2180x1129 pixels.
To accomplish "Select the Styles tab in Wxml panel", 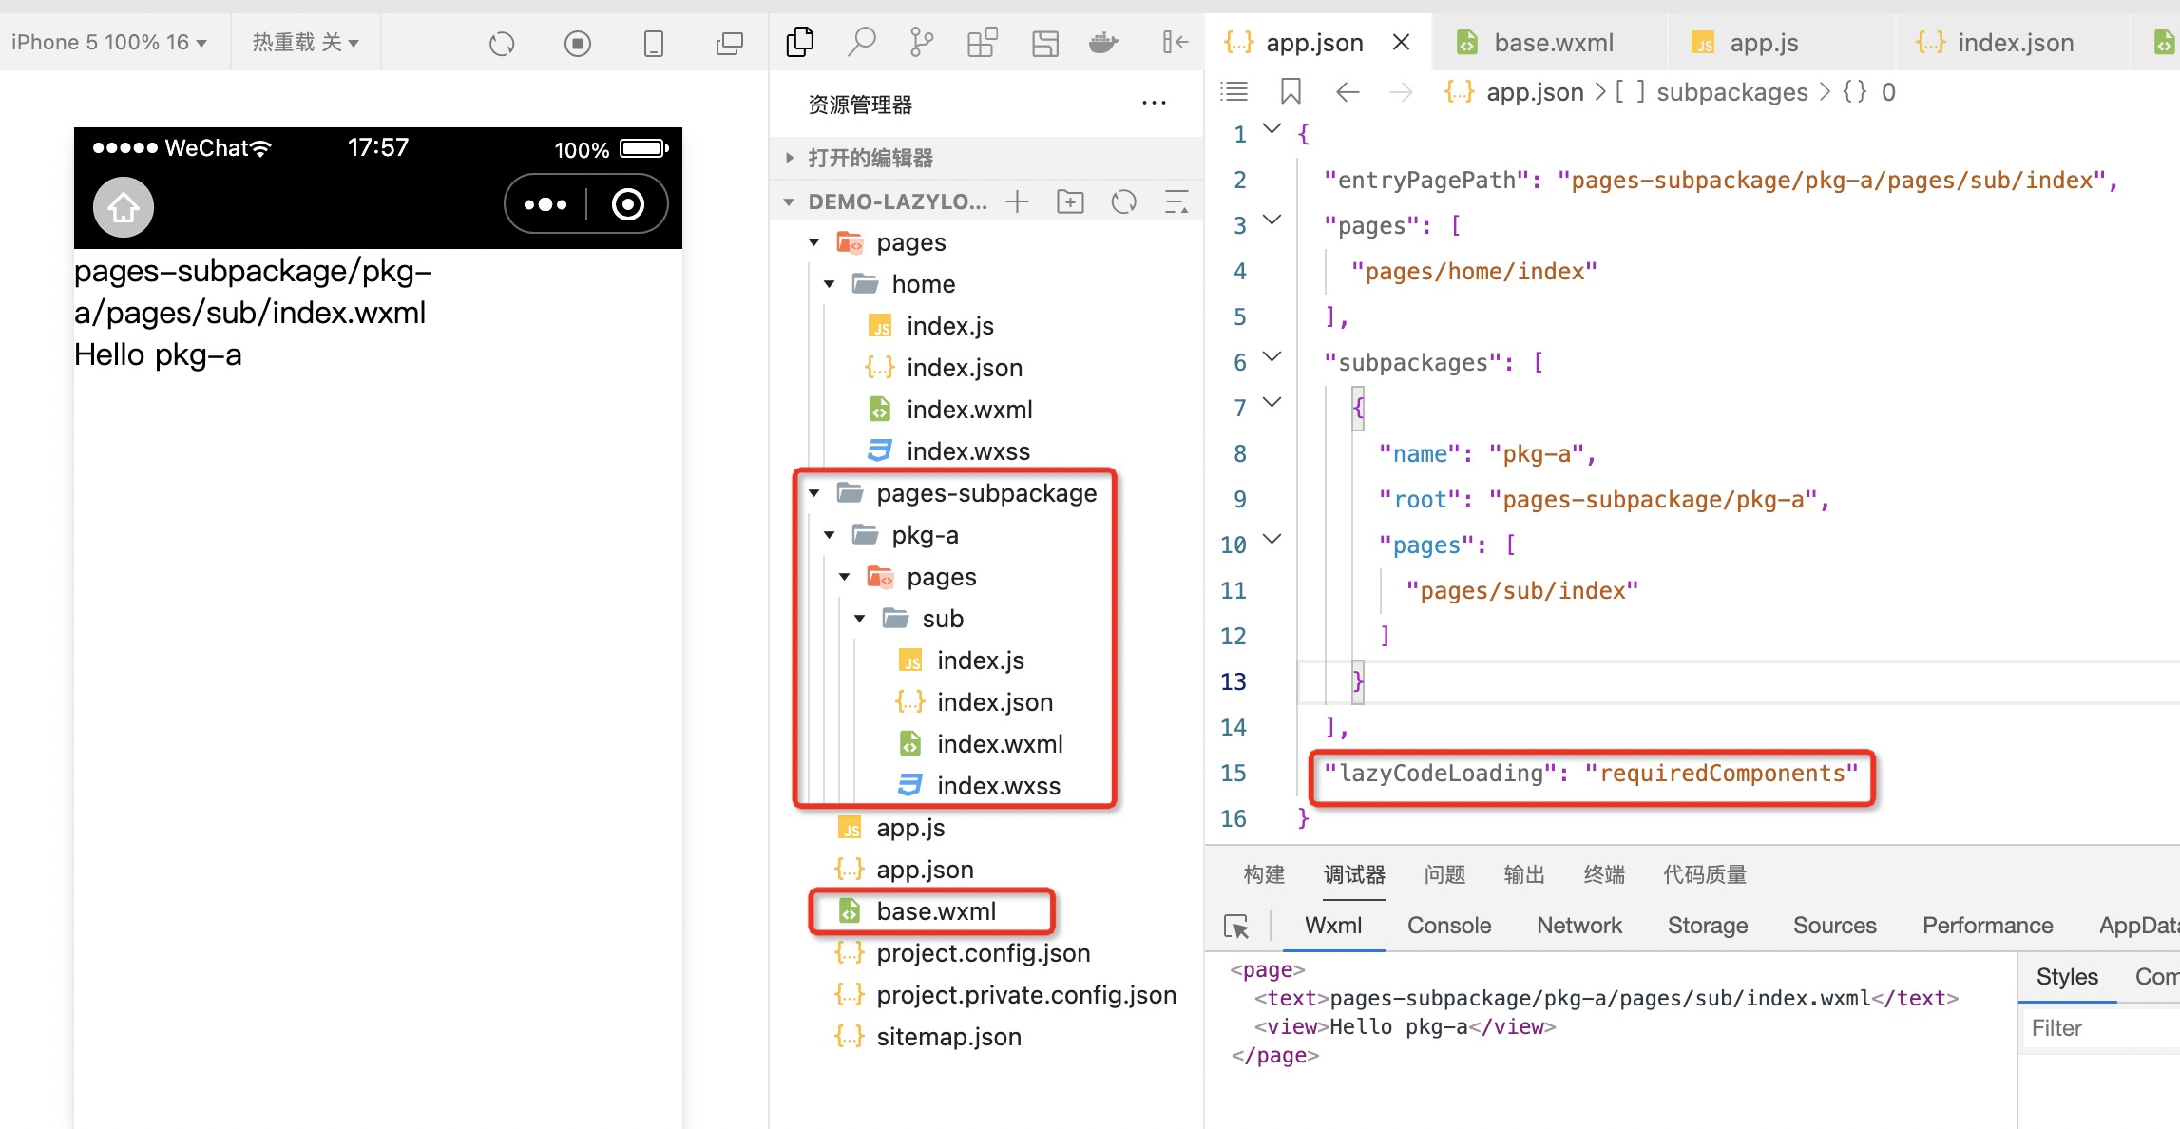I will pos(2067,977).
